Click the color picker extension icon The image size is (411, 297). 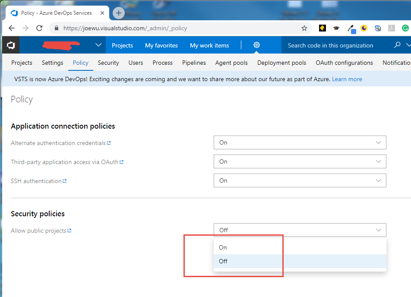(351, 29)
